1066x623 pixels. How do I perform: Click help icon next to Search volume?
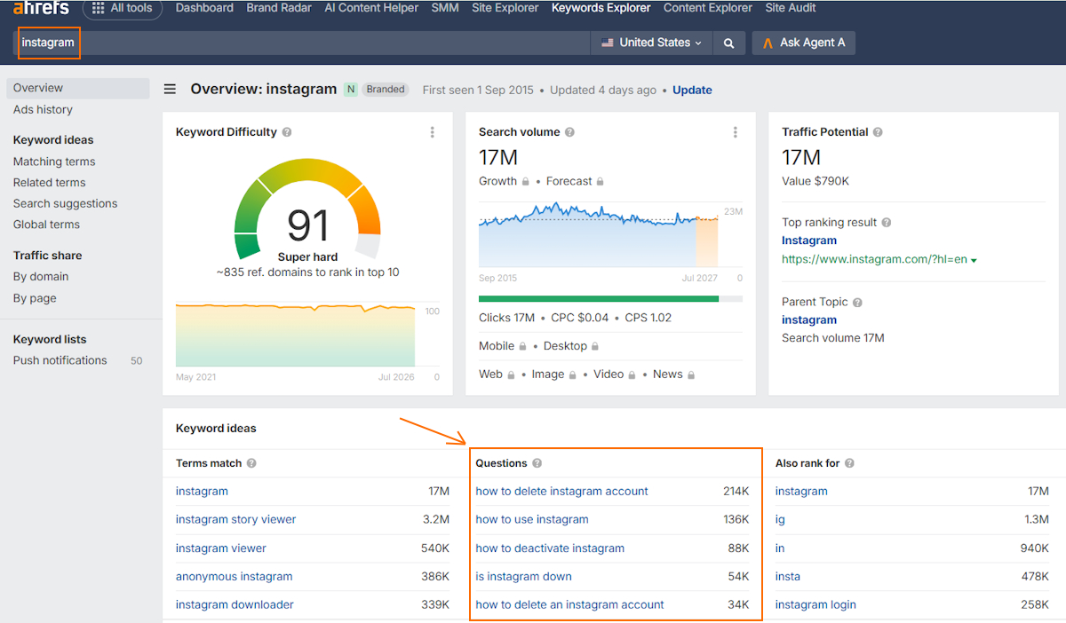pyautogui.click(x=569, y=132)
